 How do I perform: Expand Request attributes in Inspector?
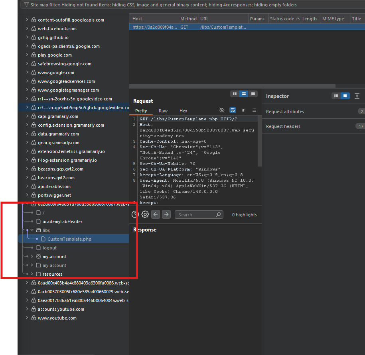(313, 111)
